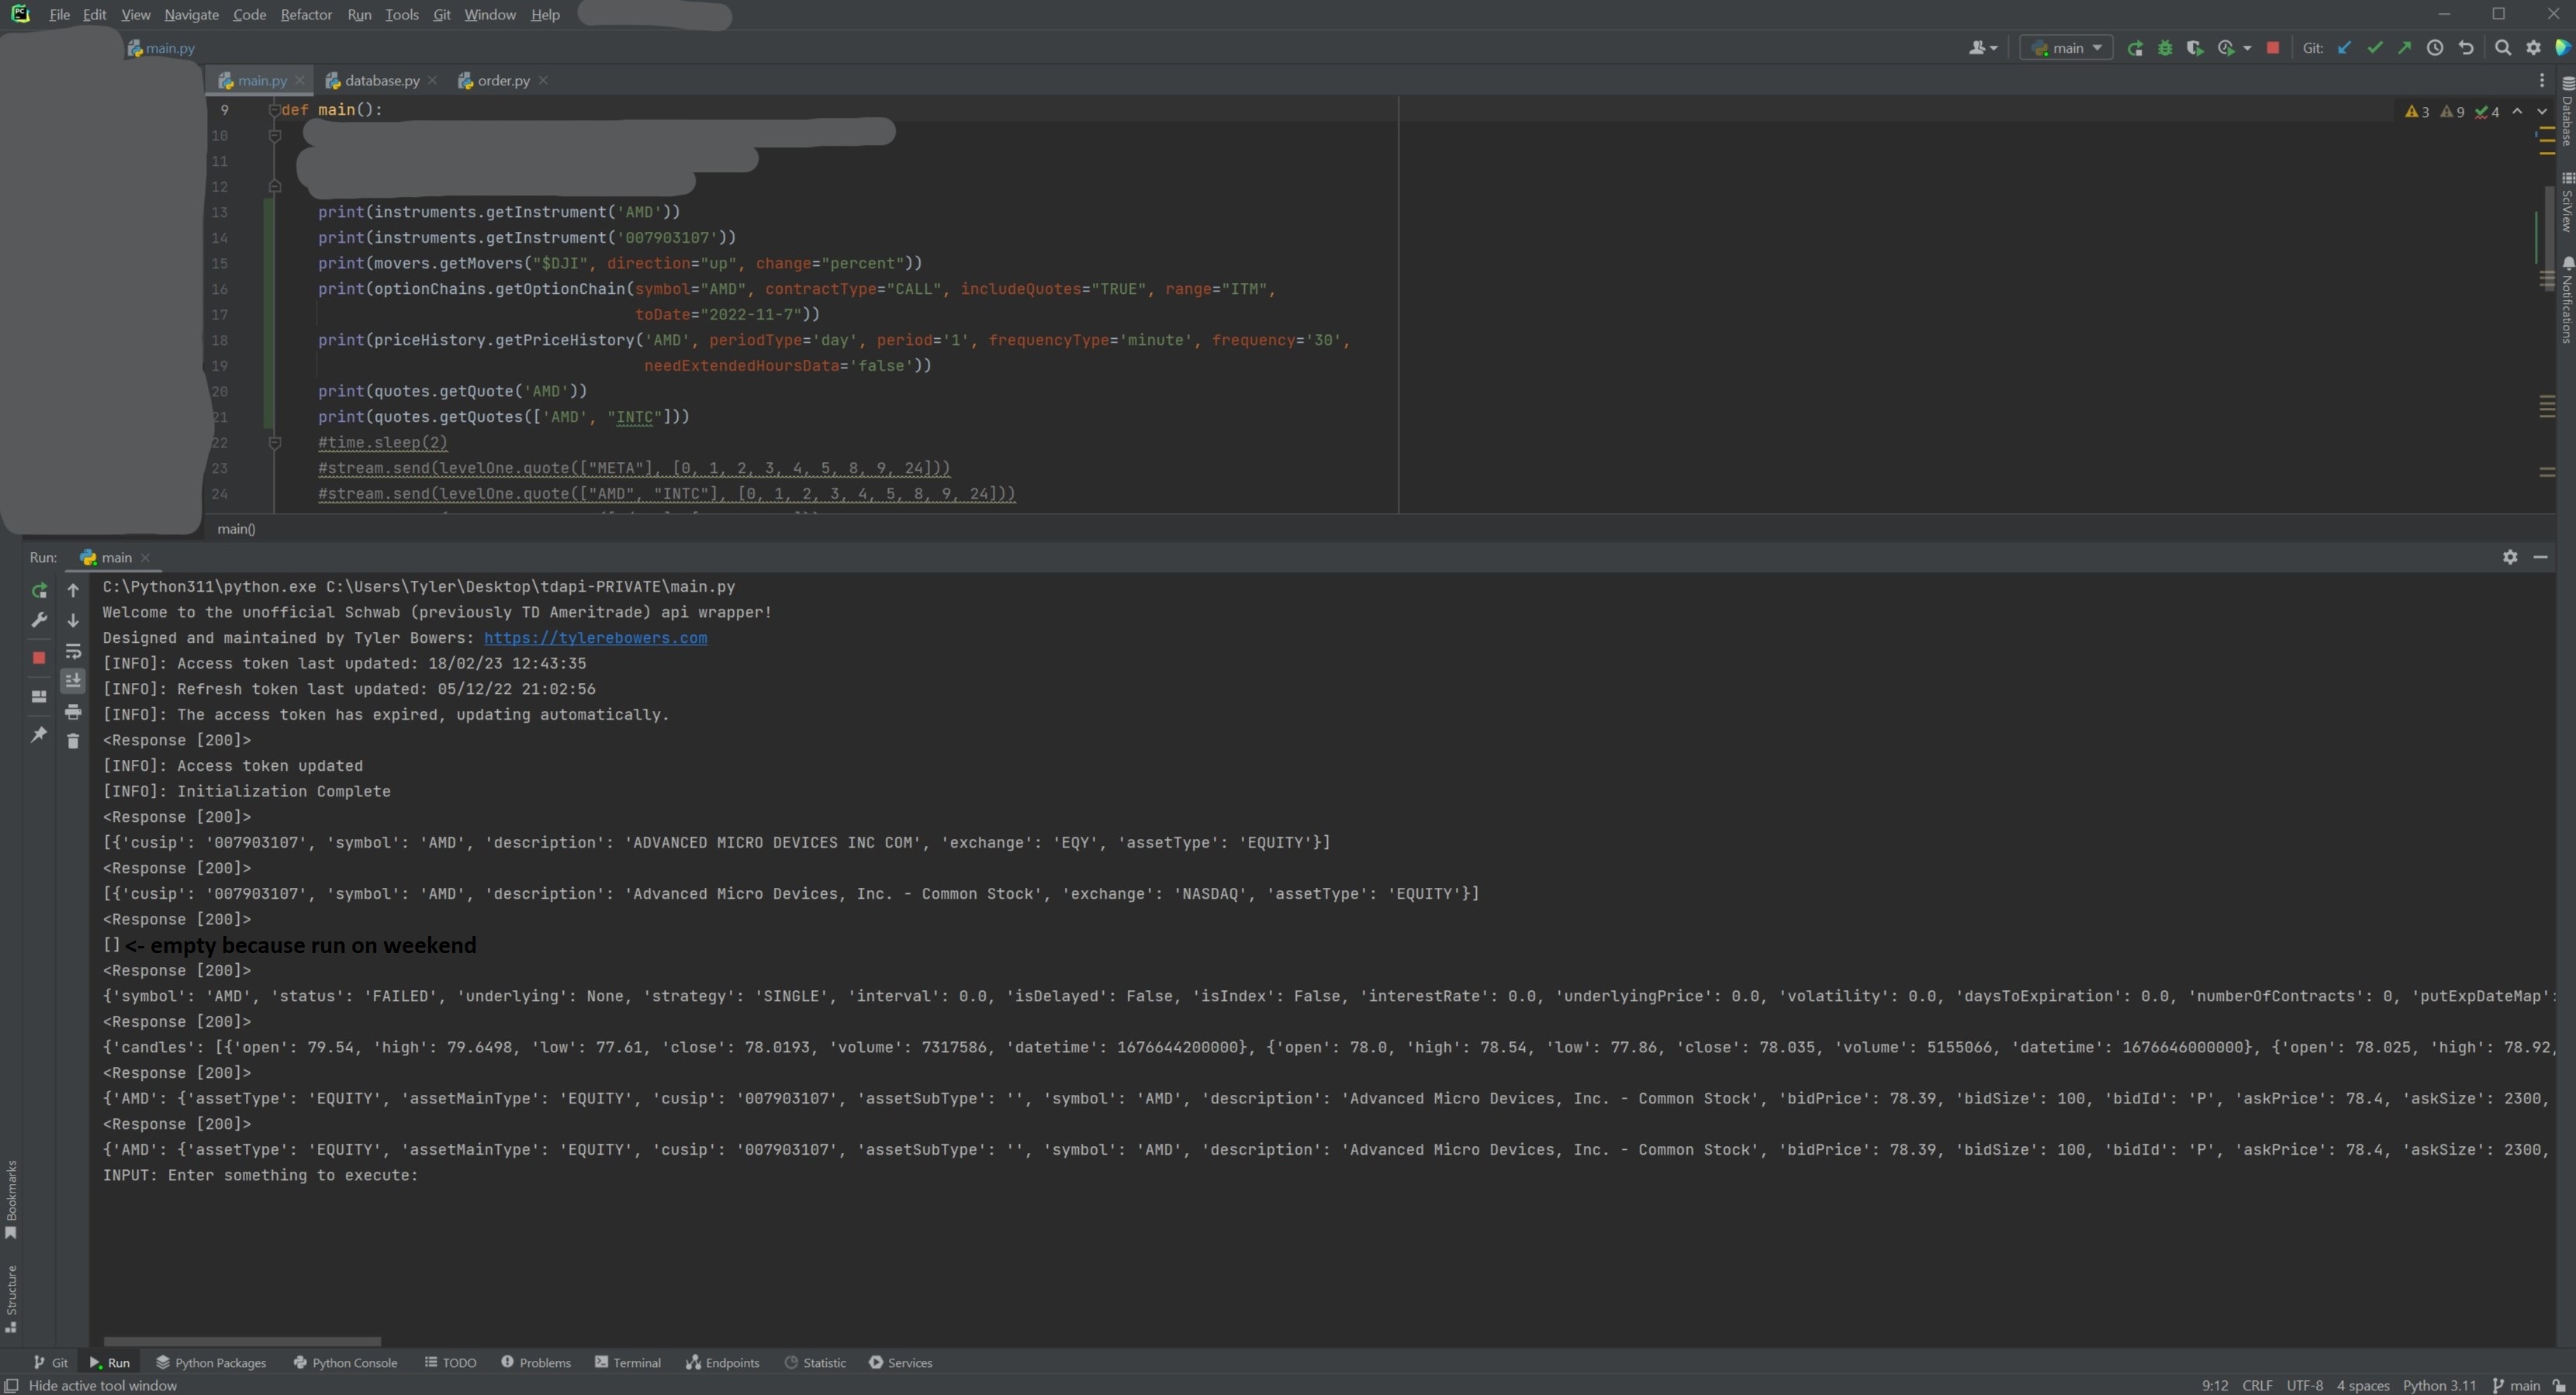Stop the process in Run panel
The height and width of the screenshot is (1395, 2576).
pos(39,658)
